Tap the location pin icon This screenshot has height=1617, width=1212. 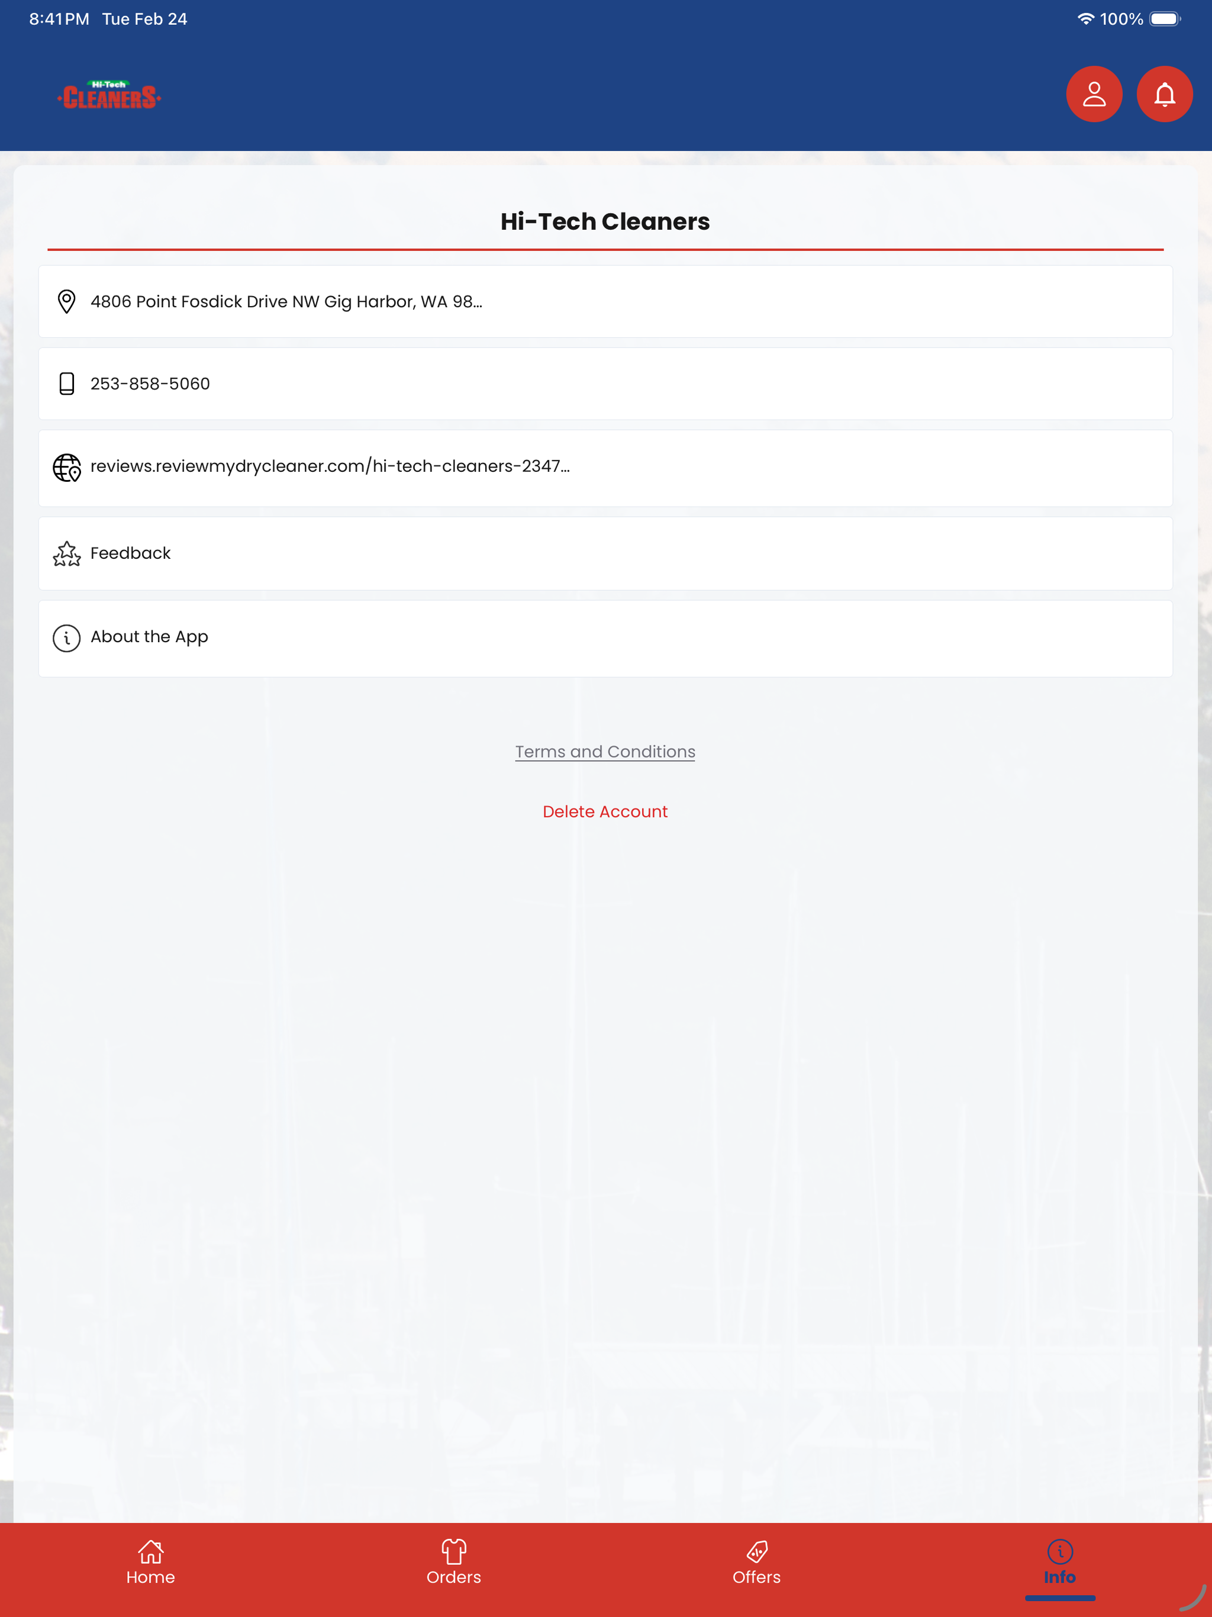point(66,301)
